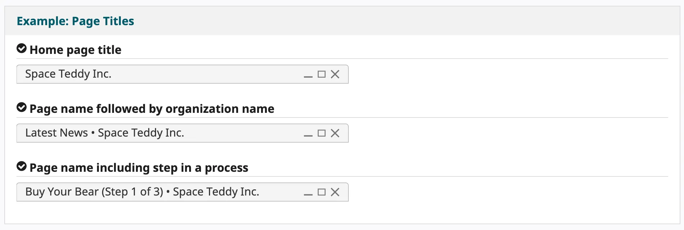Click checkmark icon next to Page name followed by organization name

(22, 107)
